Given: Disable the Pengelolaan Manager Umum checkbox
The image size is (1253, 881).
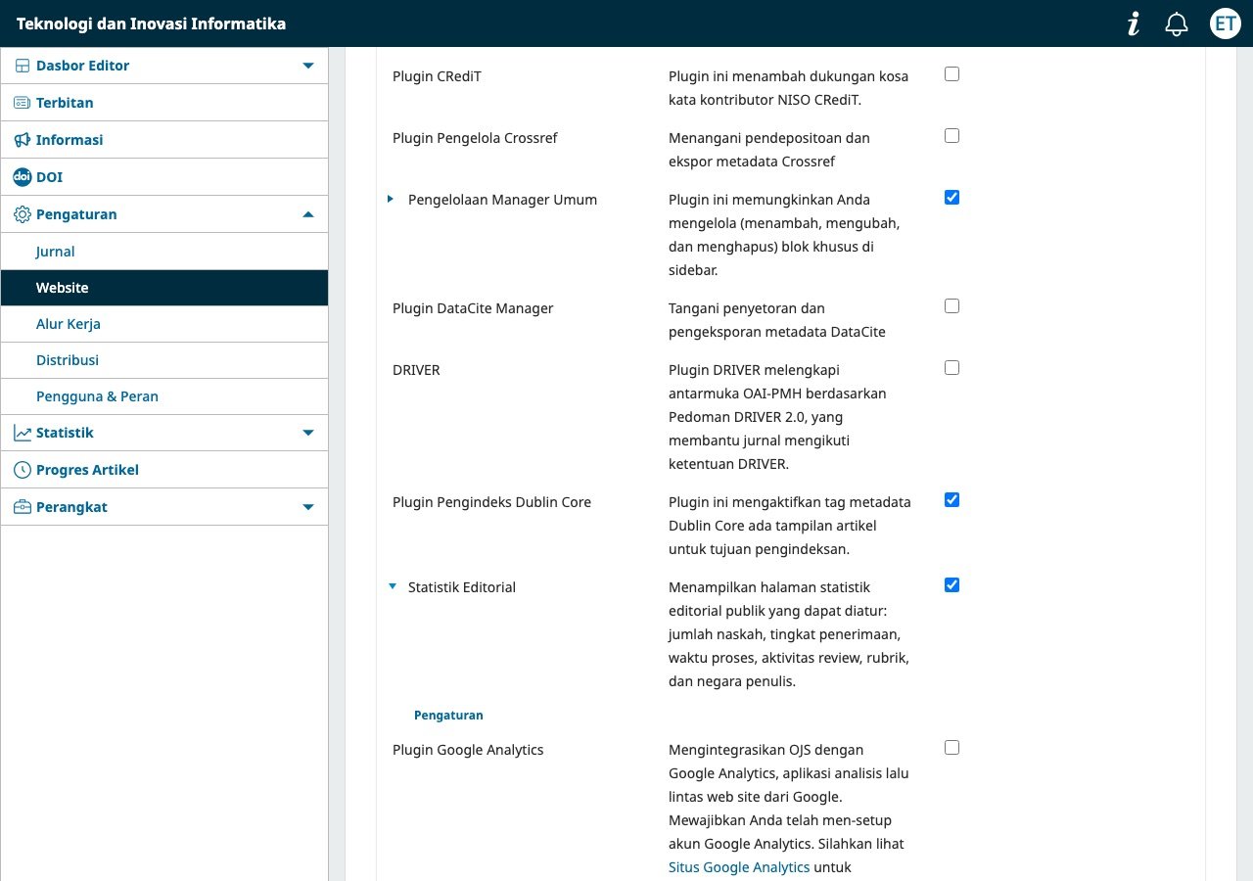Looking at the screenshot, I should point(951,198).
